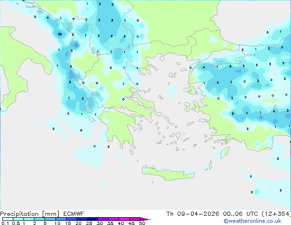Click the '0.5' legend scale label
The width and height of the screenshot is (291, 225).
tap(16, 223)
